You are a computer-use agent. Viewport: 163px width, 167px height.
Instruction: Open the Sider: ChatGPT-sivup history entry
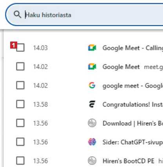(x=133, y=142)
